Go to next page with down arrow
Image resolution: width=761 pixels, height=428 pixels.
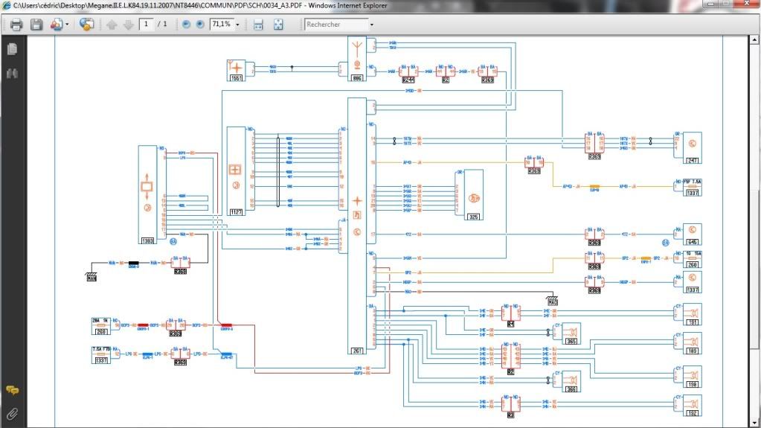click(128, 25)
